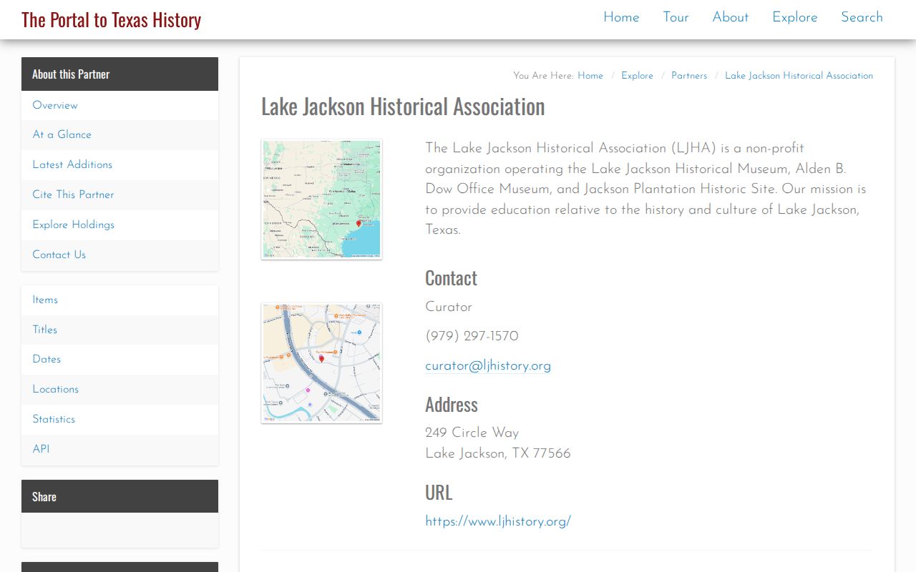Viewport: 916px width, 572px height.
Task: Go to Partners breadcrumb link
Action: pos(689,76)
